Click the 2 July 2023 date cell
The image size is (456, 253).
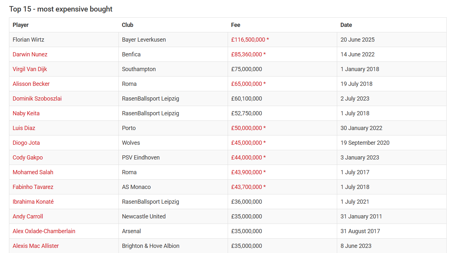click(x=392, y=99)
